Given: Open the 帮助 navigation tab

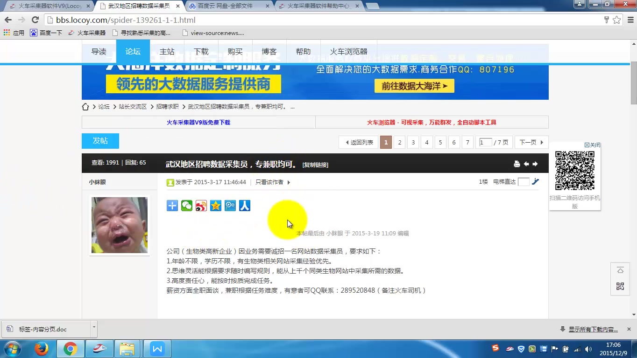Looking at the screenshot, I should coord(303,51).
